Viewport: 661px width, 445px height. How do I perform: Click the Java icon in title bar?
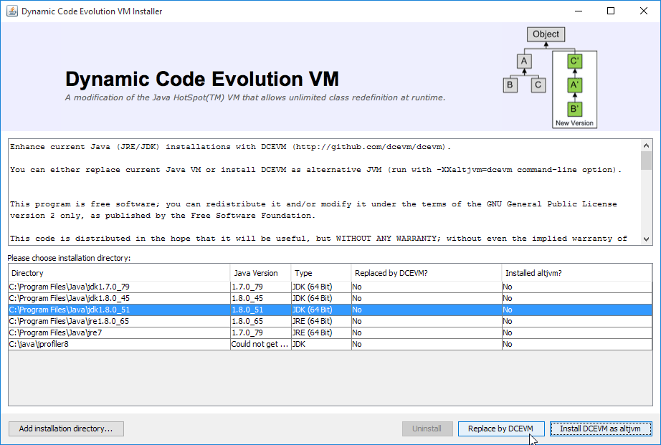pos(11,11)
